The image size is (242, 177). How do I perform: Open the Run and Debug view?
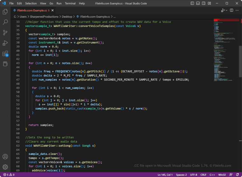click(5, 43)
